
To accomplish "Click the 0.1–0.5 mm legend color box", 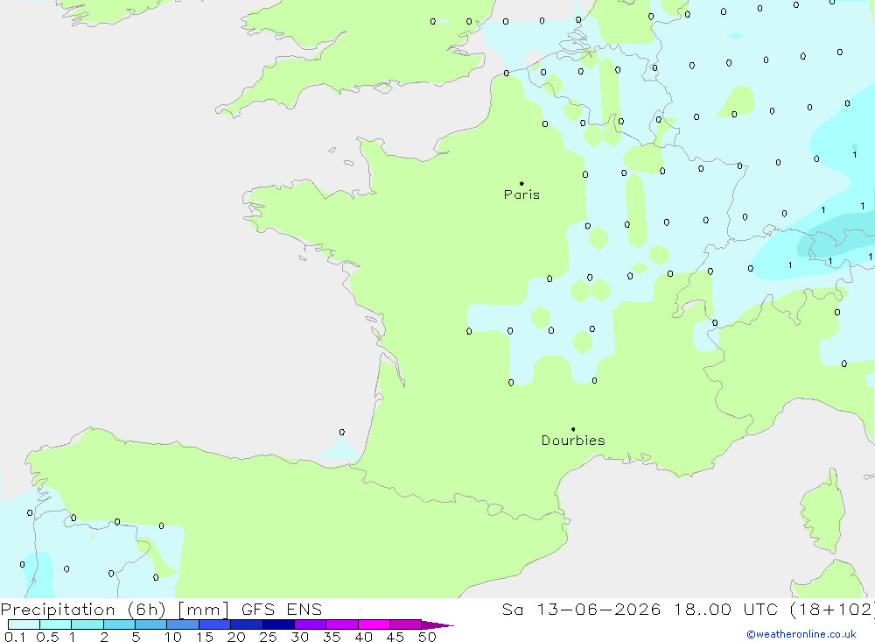I will (x=24, y=624).
